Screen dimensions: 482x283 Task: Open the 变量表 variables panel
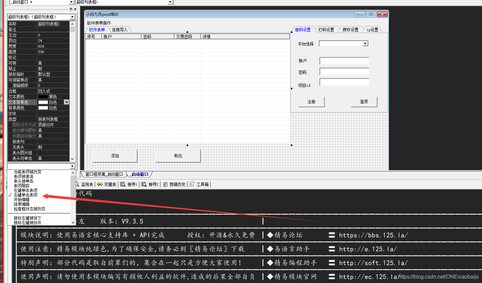[107, 184]
